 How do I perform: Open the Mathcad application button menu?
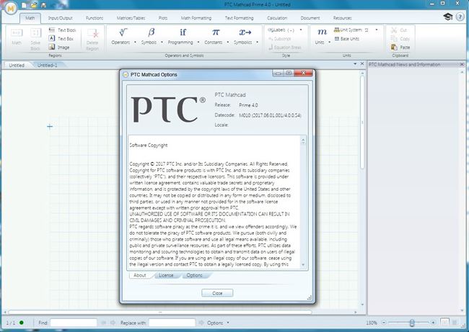click(x=11, y=9)
